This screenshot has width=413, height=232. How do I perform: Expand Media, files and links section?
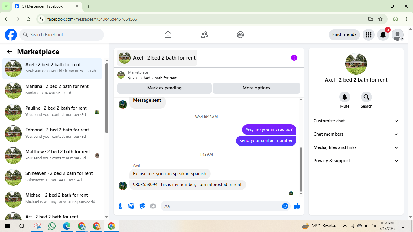click(x=356, y=147)
